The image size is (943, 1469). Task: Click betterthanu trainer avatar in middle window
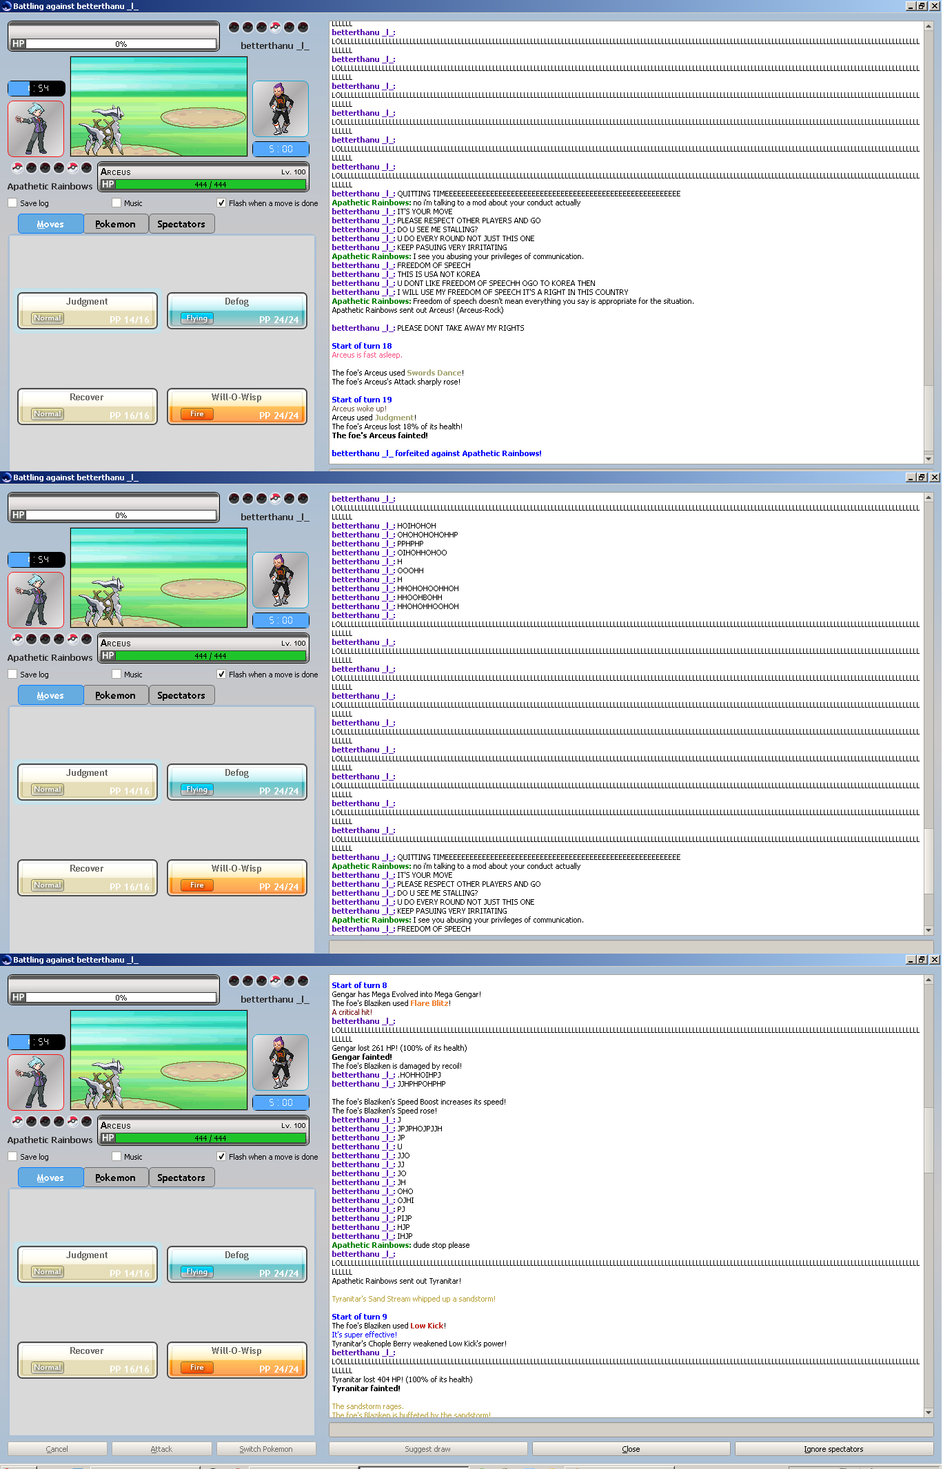281,580
